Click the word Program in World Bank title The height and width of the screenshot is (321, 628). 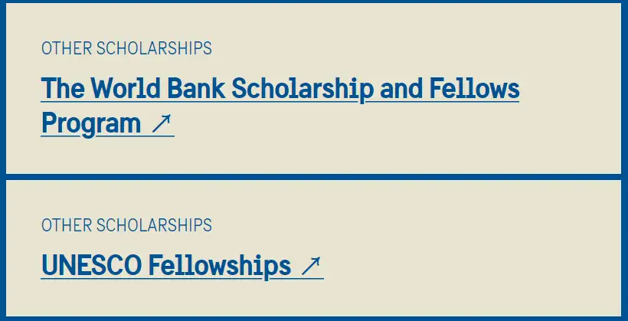91,123
